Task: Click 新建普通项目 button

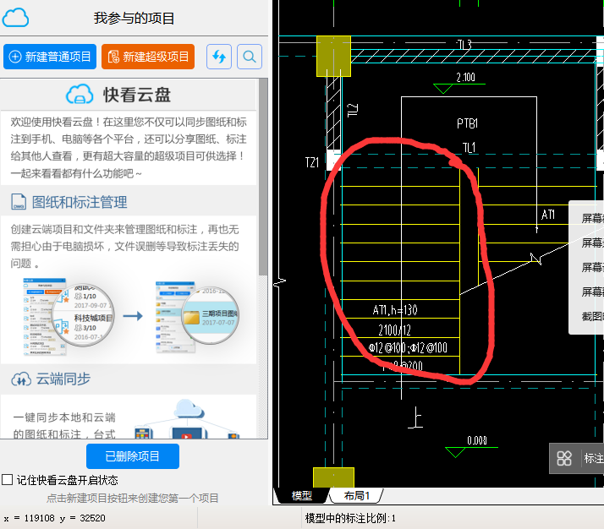Action: point(50,57)
